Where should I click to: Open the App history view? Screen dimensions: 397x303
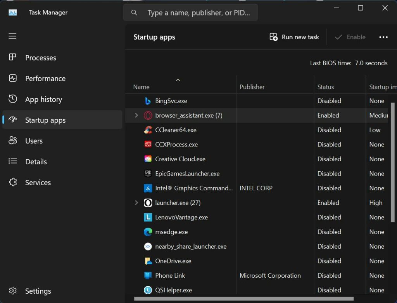click(x=44, y=99)
